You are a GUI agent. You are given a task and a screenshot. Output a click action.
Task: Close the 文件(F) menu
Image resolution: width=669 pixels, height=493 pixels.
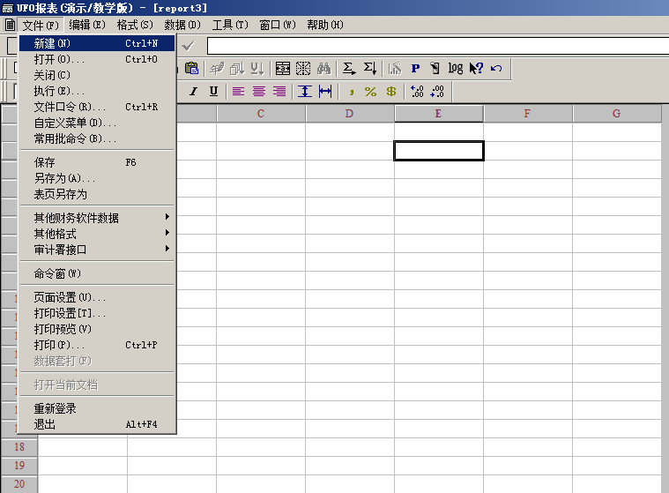pos(41,26)
